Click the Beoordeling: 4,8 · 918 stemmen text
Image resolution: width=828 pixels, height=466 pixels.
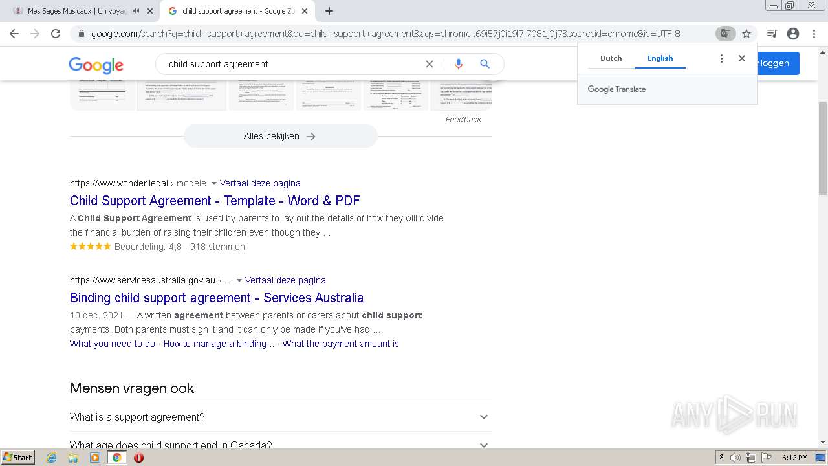click(x=180, y=247)
